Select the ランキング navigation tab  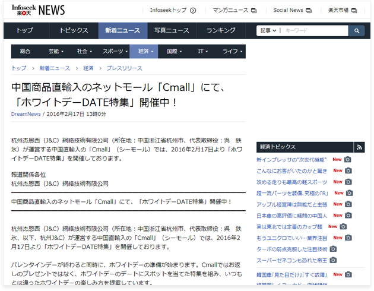click(221, 30)
